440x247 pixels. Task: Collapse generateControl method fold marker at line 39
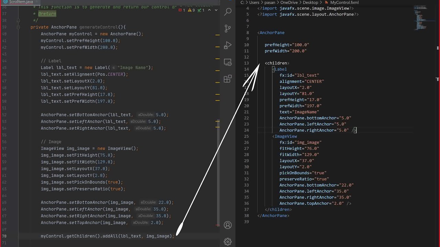click(18, 27)
